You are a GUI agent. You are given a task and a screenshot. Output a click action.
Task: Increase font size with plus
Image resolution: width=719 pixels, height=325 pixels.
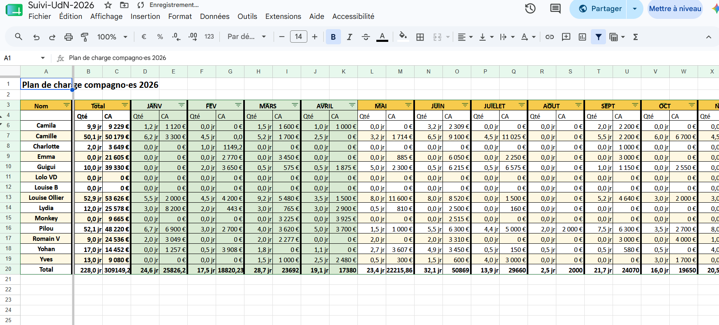click(315, 37)
